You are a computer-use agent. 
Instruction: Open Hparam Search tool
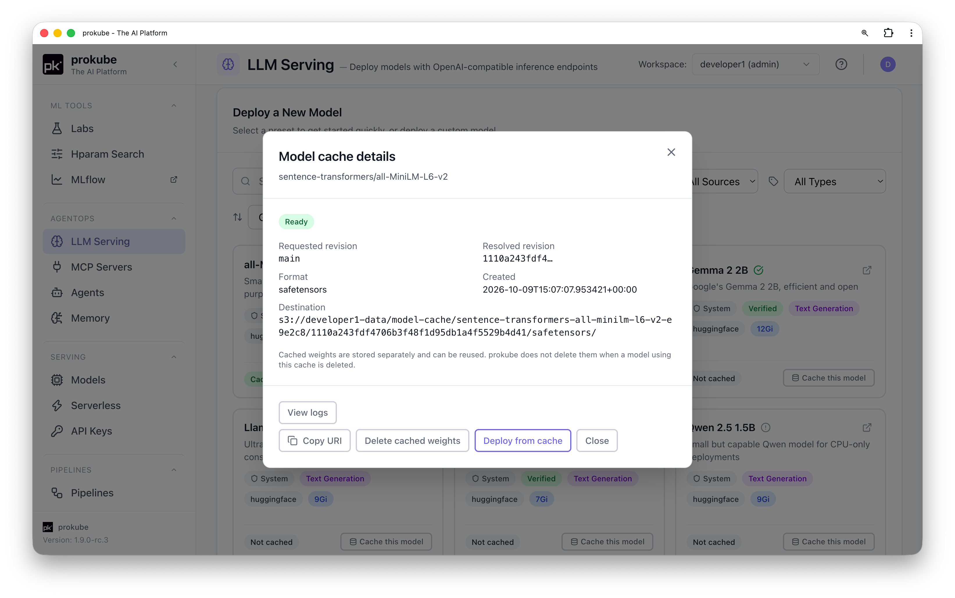(114, 154)
